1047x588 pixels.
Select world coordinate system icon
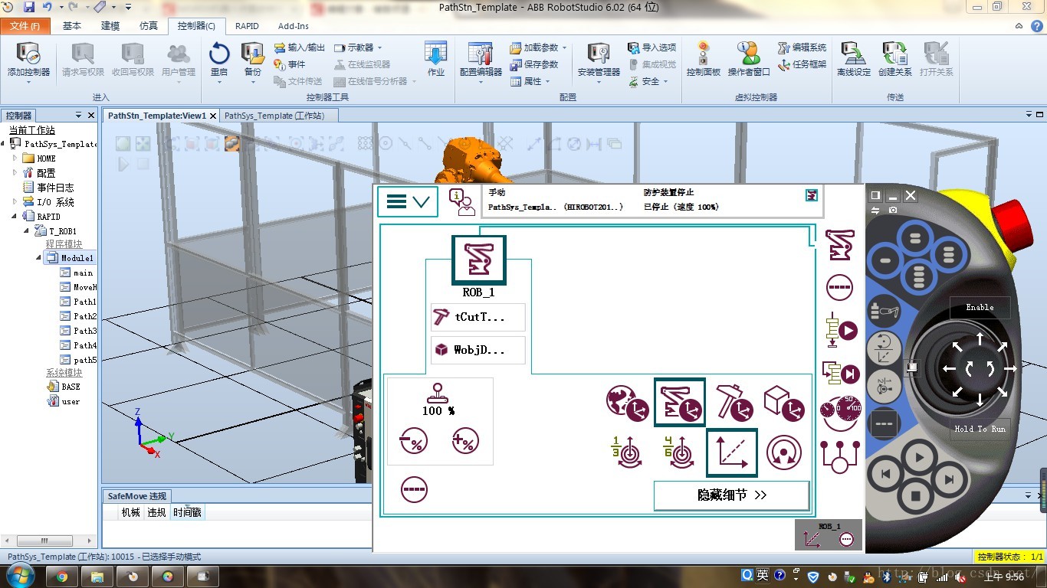pyautogui.click(x=626, y=403)
